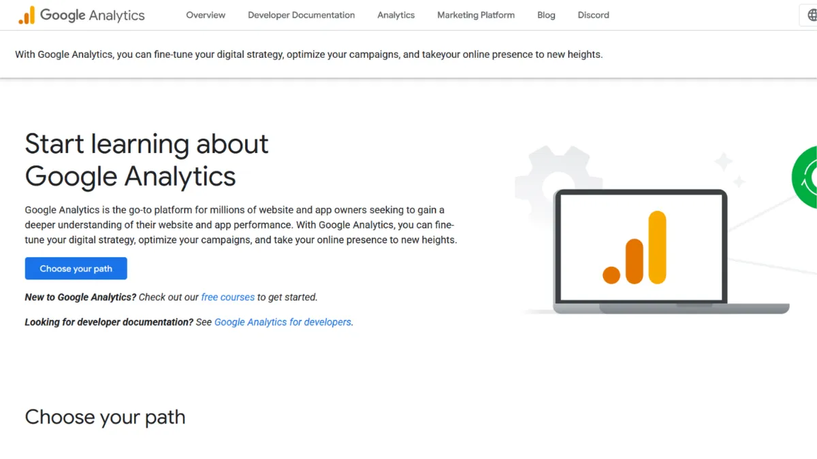Select the Analytics navigation item
This screenshot has height=459, width=817.
point(396,15)
